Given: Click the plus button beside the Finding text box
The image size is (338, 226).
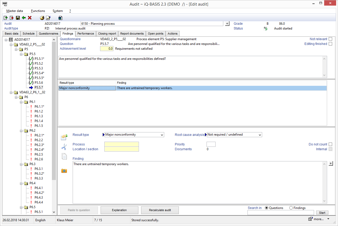Looking at the screenshot, I should coord(331,164).
